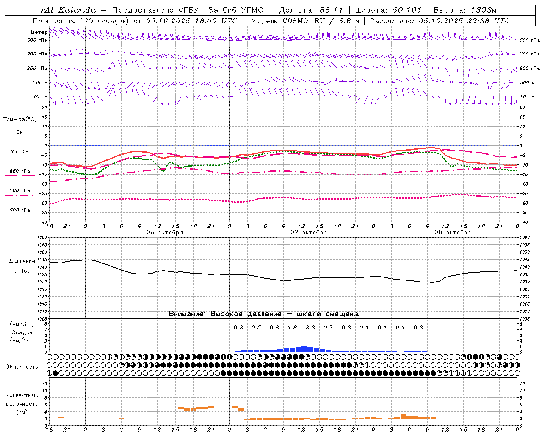Click the 0.5 precipitation total
Screen dimensions: 542x433
(256, 327)
